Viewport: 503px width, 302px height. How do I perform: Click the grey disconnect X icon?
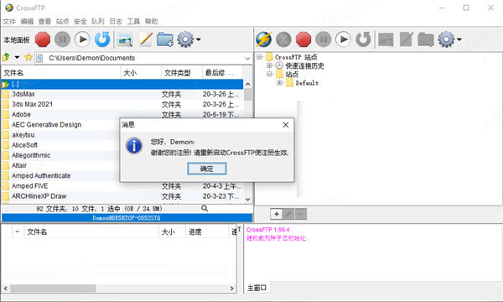283,39
